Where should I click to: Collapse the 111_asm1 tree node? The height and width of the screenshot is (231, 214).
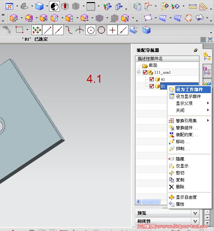point(138,72)
